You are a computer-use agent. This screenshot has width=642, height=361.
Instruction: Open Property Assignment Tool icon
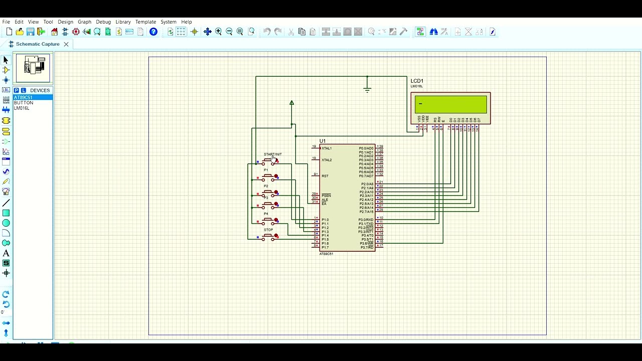pyautogui.click(x=444, y=32)
